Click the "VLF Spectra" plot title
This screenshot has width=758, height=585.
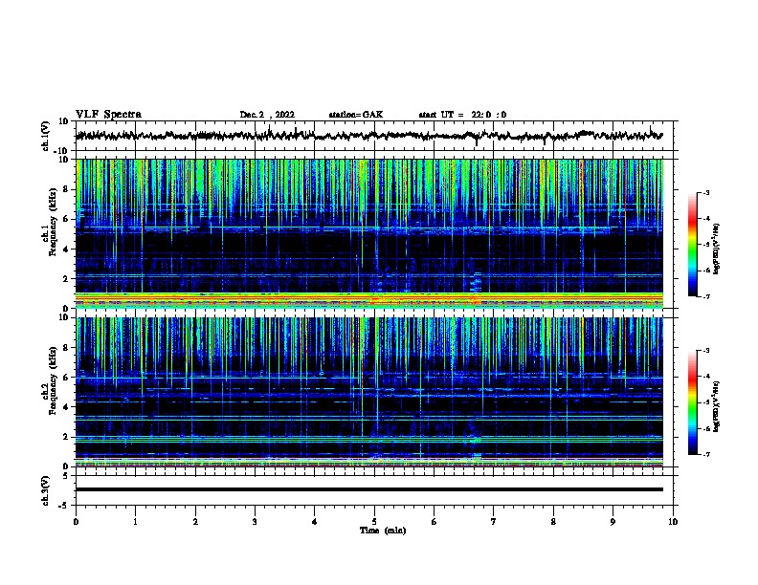(x=108, y=115)
